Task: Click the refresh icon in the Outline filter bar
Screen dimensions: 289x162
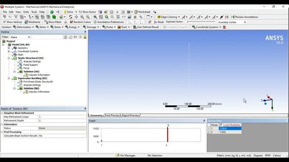Action: (65, 37)
